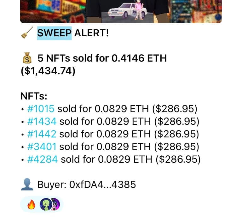Visit the #4284 NFT link
This screenshot has width=242, height=217.
click(43, 160)
